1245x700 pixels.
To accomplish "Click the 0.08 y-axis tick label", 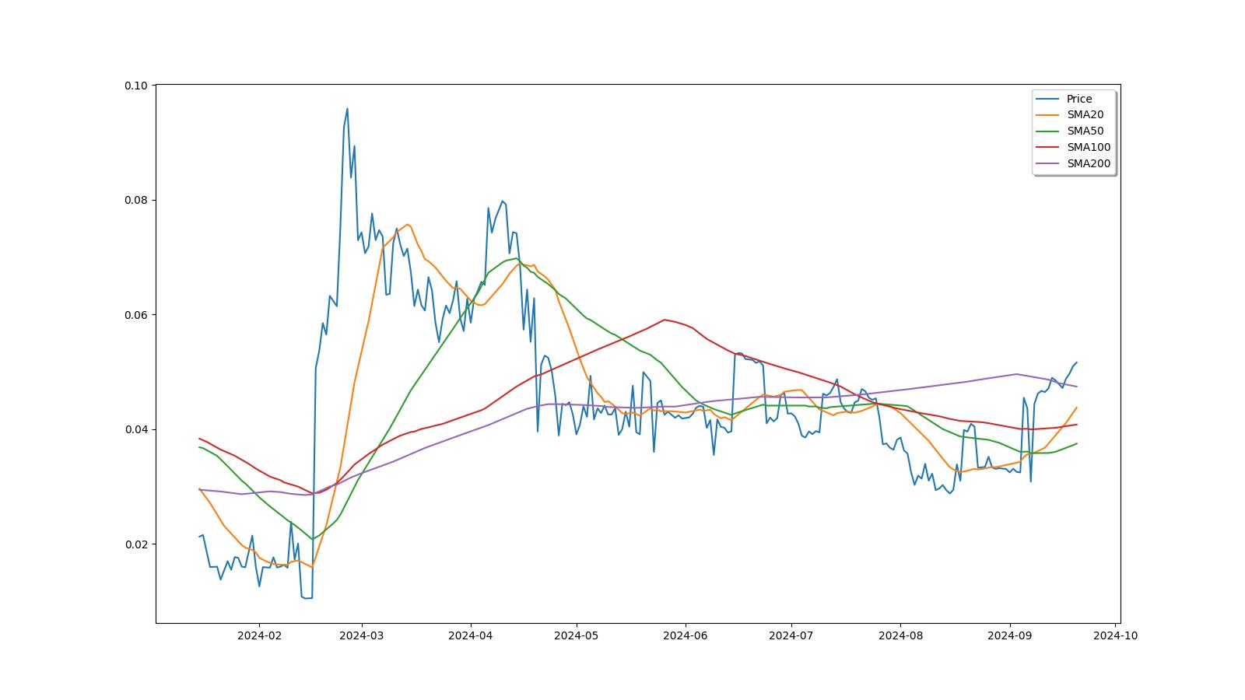I will 136,200.
